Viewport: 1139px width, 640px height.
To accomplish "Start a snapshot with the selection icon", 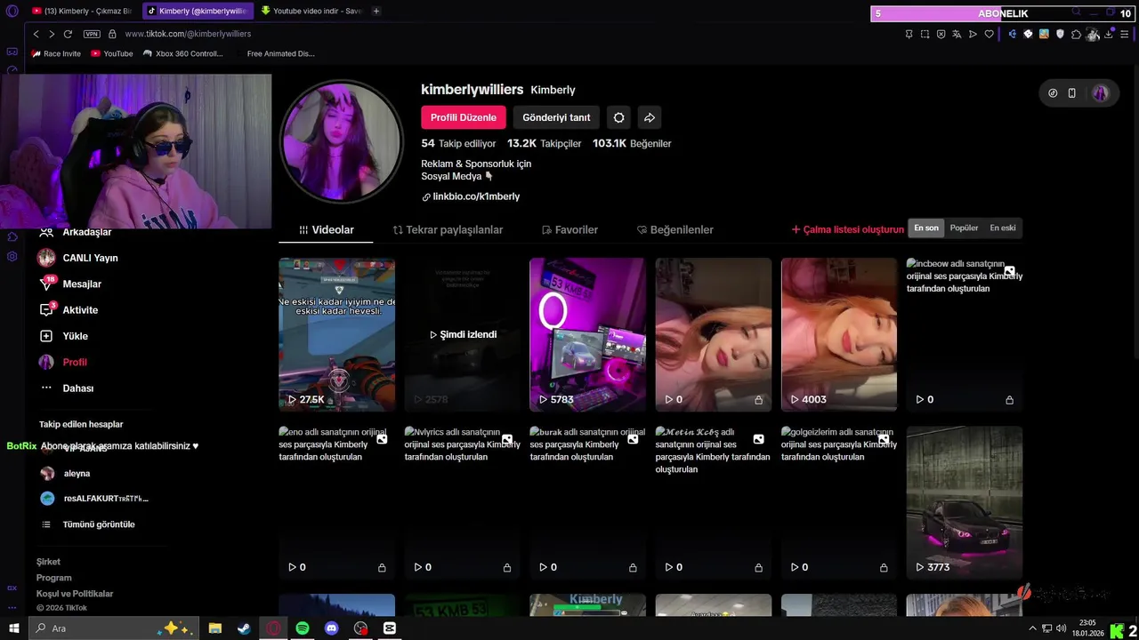I will tap(925, 34).
